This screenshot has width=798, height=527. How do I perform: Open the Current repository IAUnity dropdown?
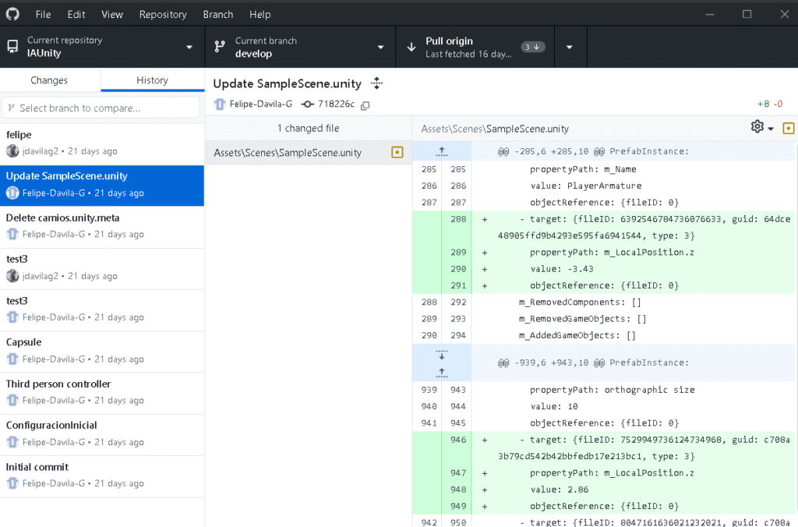tap(101, 47)
